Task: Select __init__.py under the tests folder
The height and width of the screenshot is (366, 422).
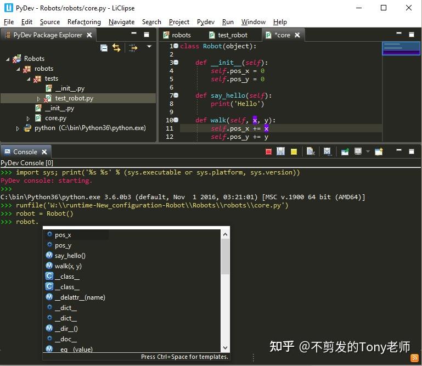Action: 70,88
